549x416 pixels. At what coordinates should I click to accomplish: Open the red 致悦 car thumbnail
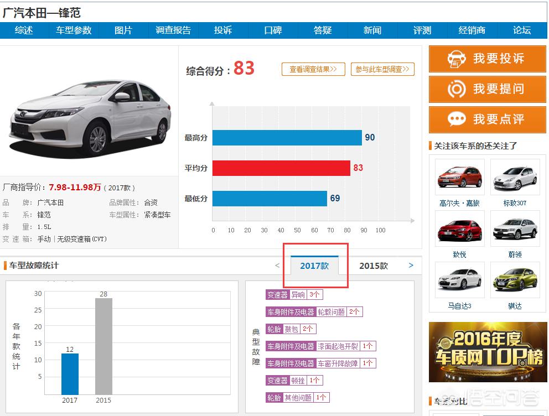pos(460,229)
